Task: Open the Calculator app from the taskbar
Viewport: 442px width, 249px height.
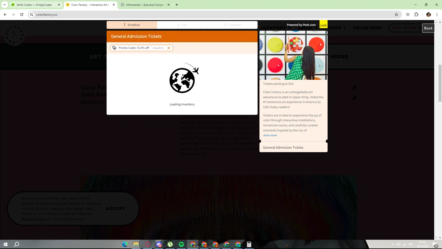Action: point(249,244)
